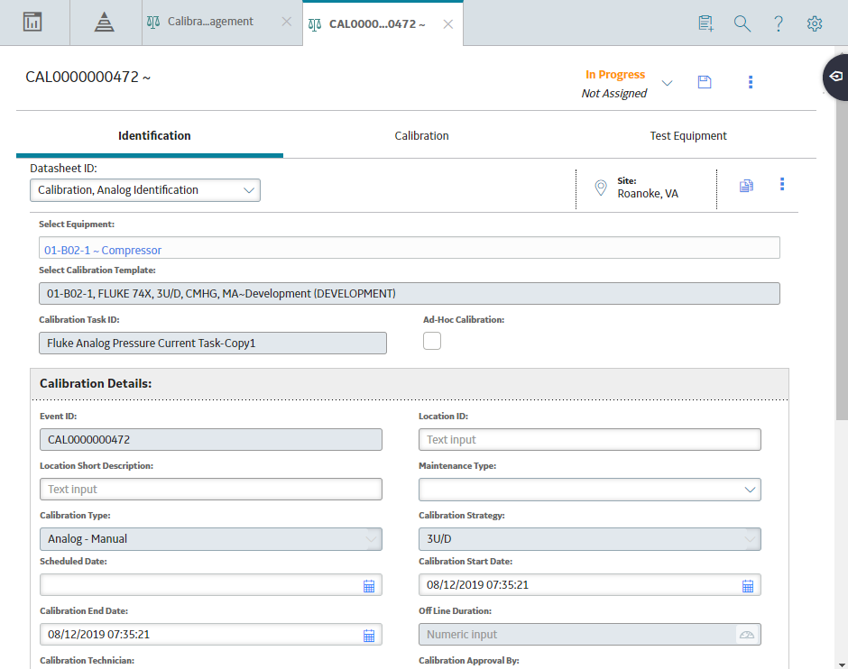Switch to the Identification tab
848x669 pixels.
(x=154, y=135)
